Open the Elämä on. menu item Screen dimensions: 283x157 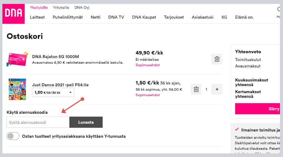point(244,17)
